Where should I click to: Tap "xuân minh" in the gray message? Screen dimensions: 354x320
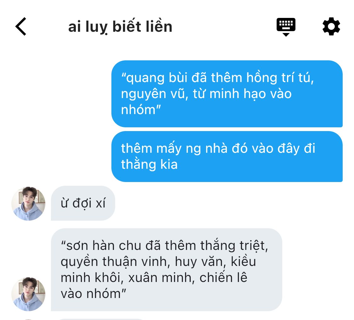[161, 278]
